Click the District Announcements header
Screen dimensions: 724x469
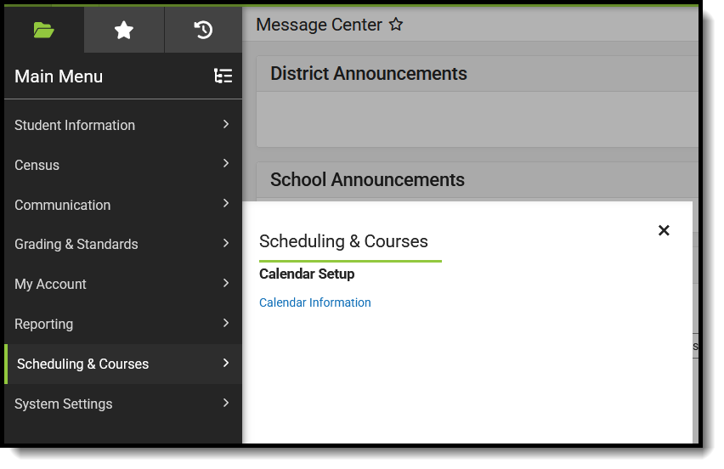pos(368,74)
